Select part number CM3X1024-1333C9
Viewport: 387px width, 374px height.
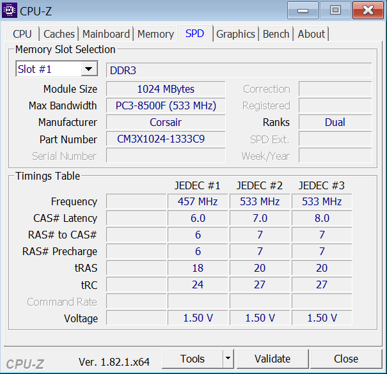pyautogui.click(x=166, y=139)
